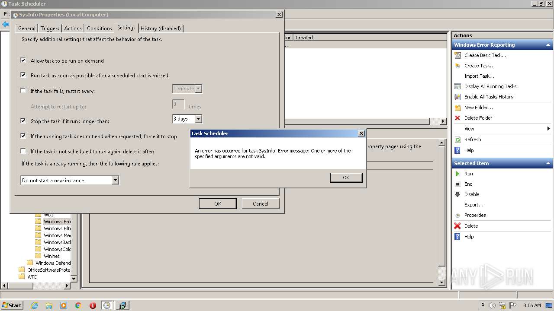
Task: Click Create Basic Task icon in Actions pane
Action: (457, 55)
